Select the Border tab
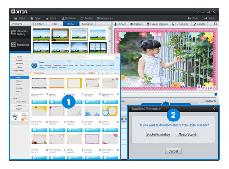229x169 pixels. click(x=71, y=24)
